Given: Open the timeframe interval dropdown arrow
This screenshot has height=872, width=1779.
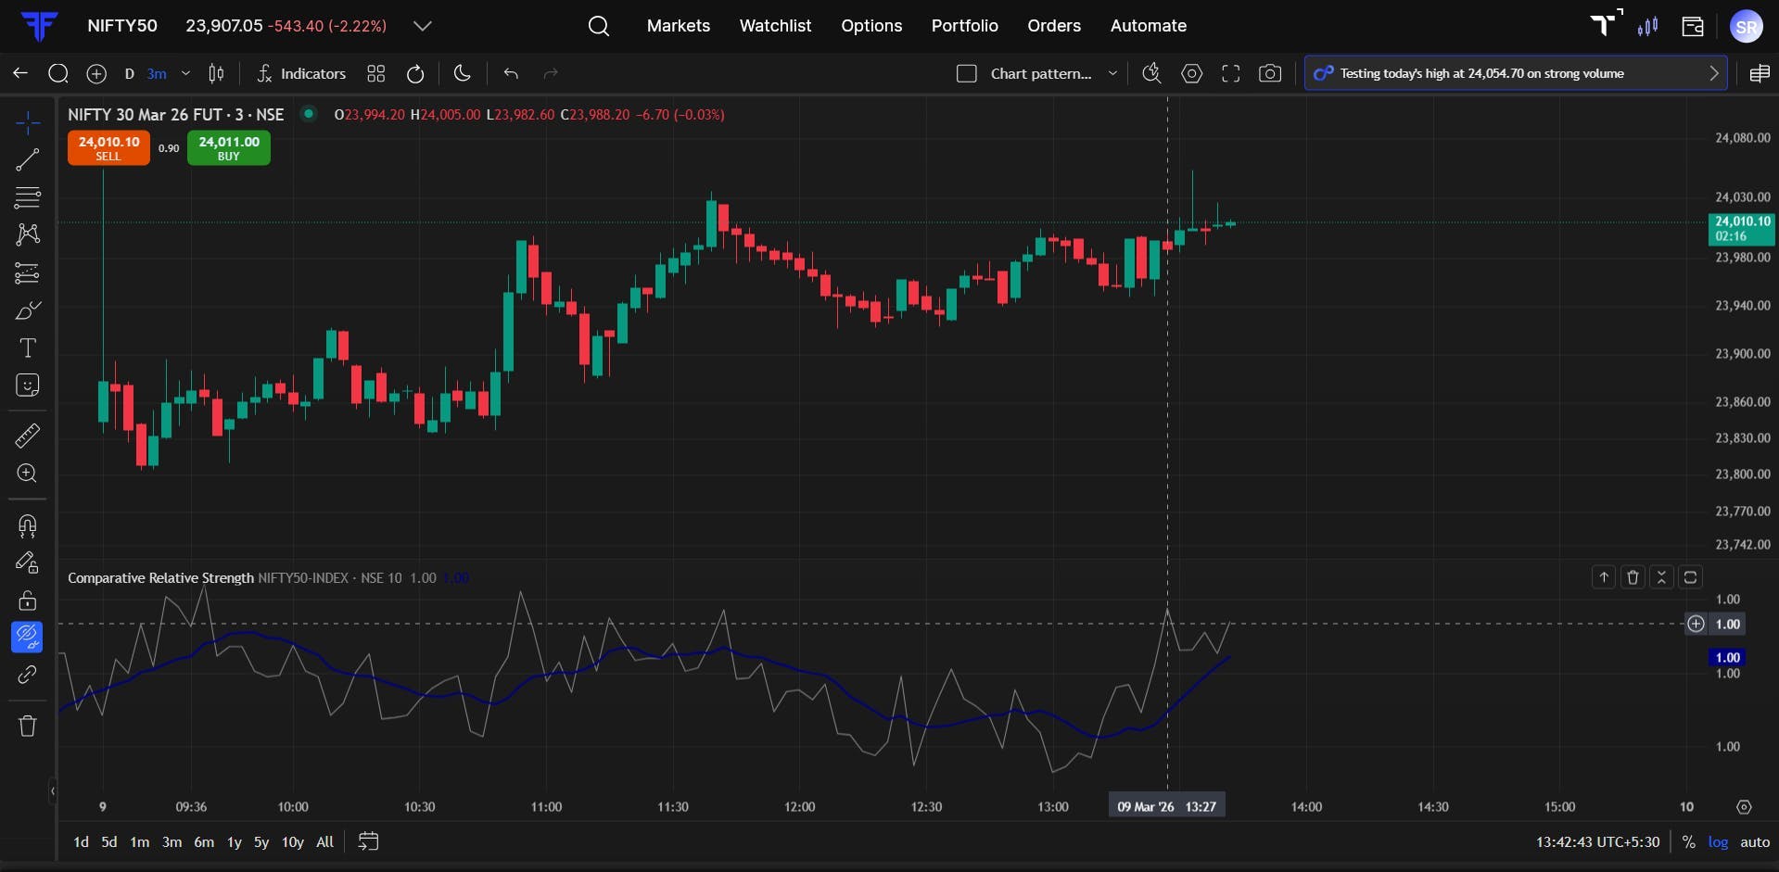Looking at the screenshot, I should (x=185, y=73).
